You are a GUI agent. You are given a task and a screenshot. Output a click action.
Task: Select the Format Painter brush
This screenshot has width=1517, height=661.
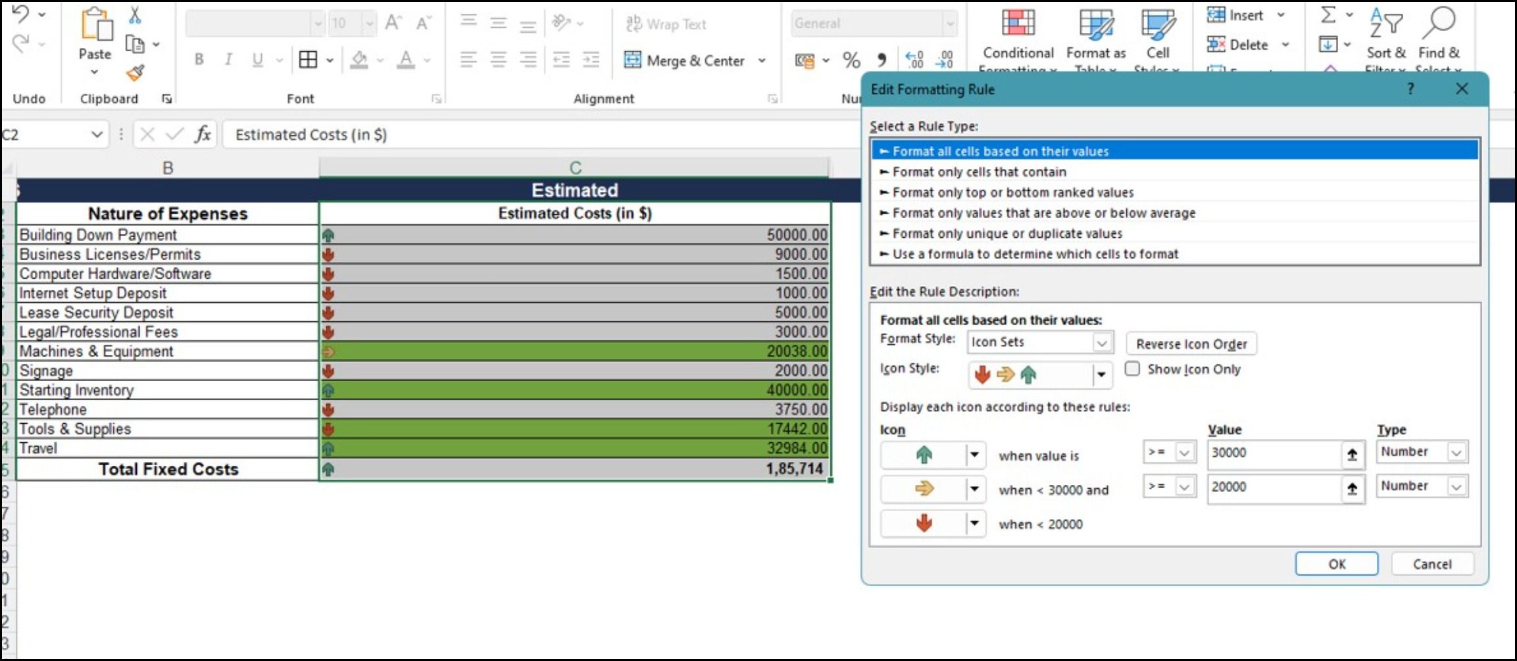coord(136,73)
